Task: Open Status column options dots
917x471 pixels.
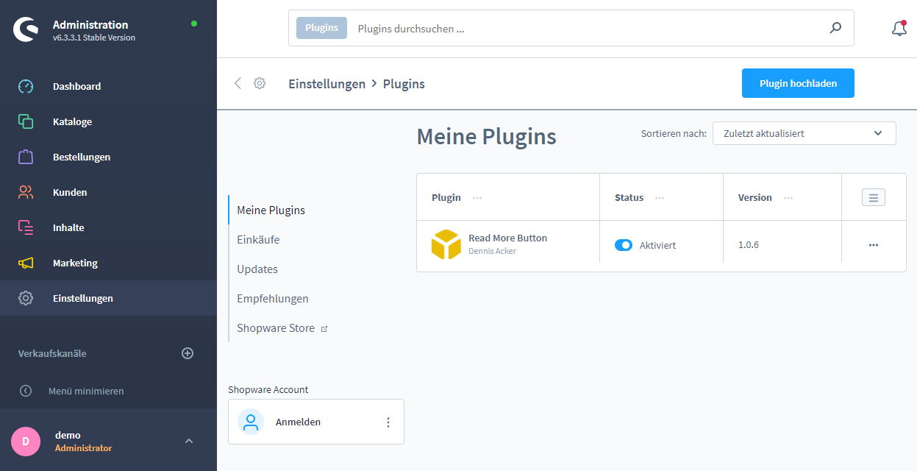Action: (x=660, y=198)
